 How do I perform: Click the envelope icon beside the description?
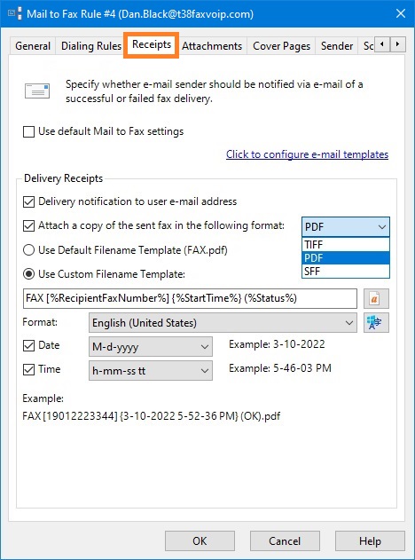37,91
